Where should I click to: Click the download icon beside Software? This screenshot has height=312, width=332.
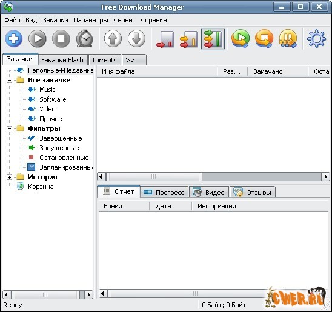tap(32, 99)
